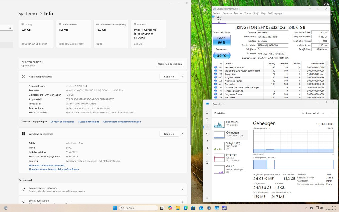Open Bestand menu in CrystalDiskInfo
This screenshot has width=339, height=212.
point(216,13)
